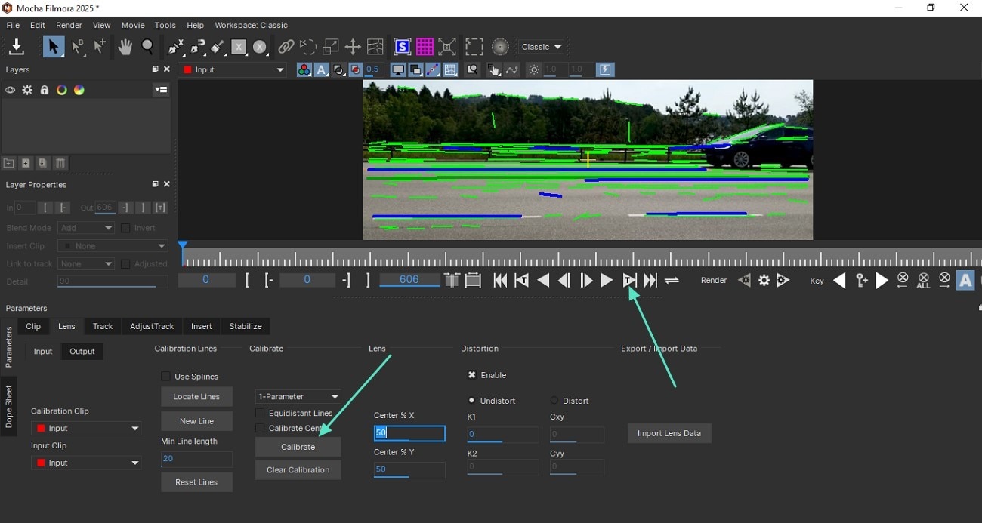The width and height of the screenshot is (982, 523).
Task: Open the viewer Input clip dropdown
Action: click(233, 69)
